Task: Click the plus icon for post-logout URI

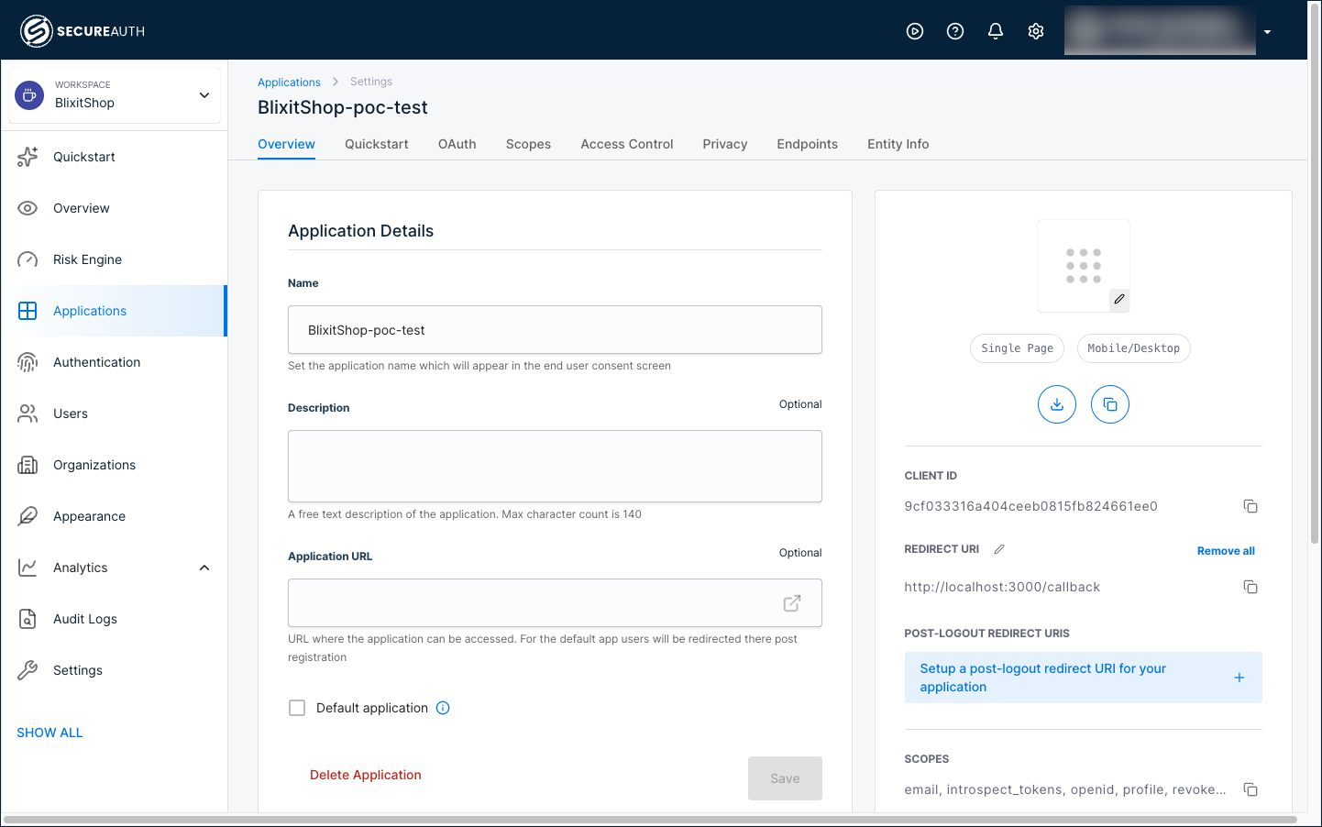Action: point(1239,678)
